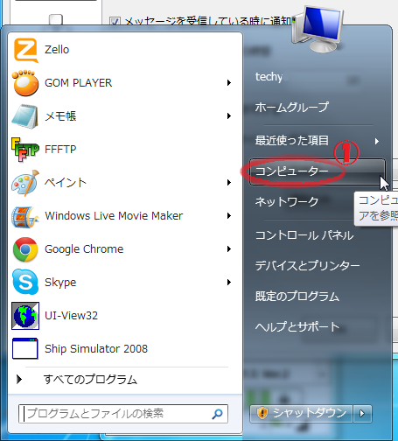Open the shutdown options arrow button
This screenshot has height=441, width=398.
(362, 414)
